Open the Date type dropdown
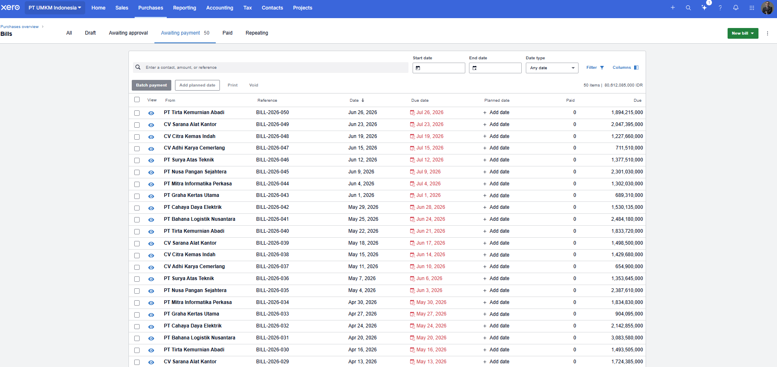The image size is (777, 367). tap(552, 68)
